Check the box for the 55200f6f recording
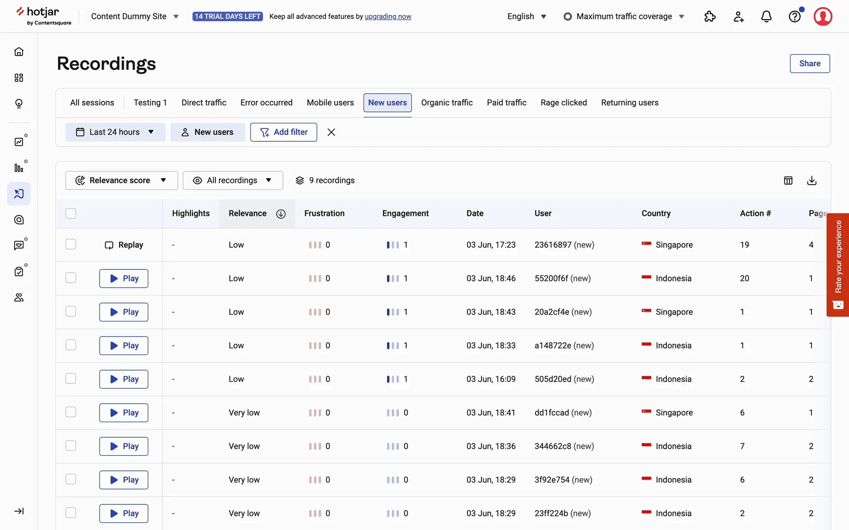This screenshot has height=530, width=849. 71,278
